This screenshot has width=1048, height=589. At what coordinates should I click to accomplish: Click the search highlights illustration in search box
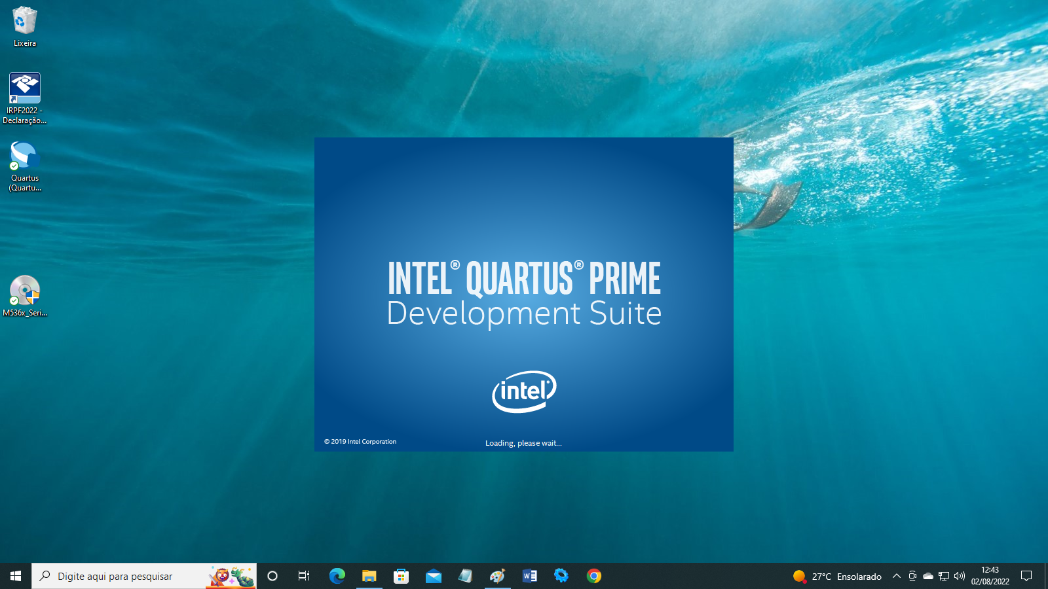pyautogui.click(x=231, y=577)
